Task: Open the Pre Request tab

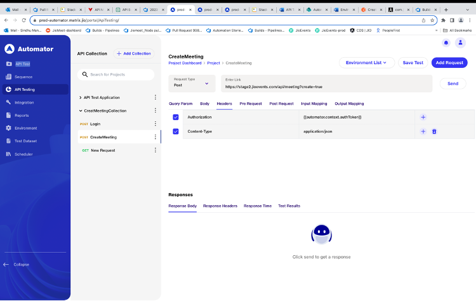Action: [x=251, y=104]
